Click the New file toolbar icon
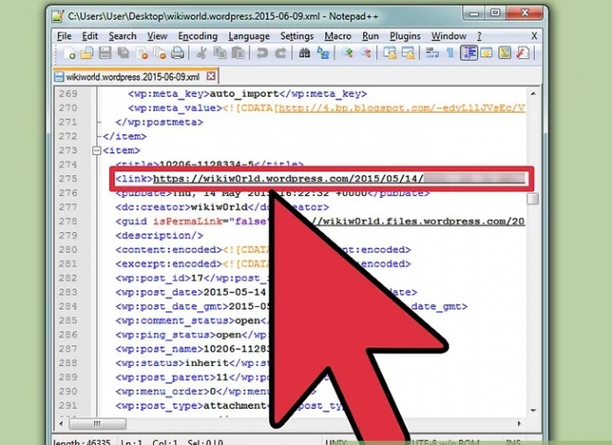612x445 pixels. 66,55
